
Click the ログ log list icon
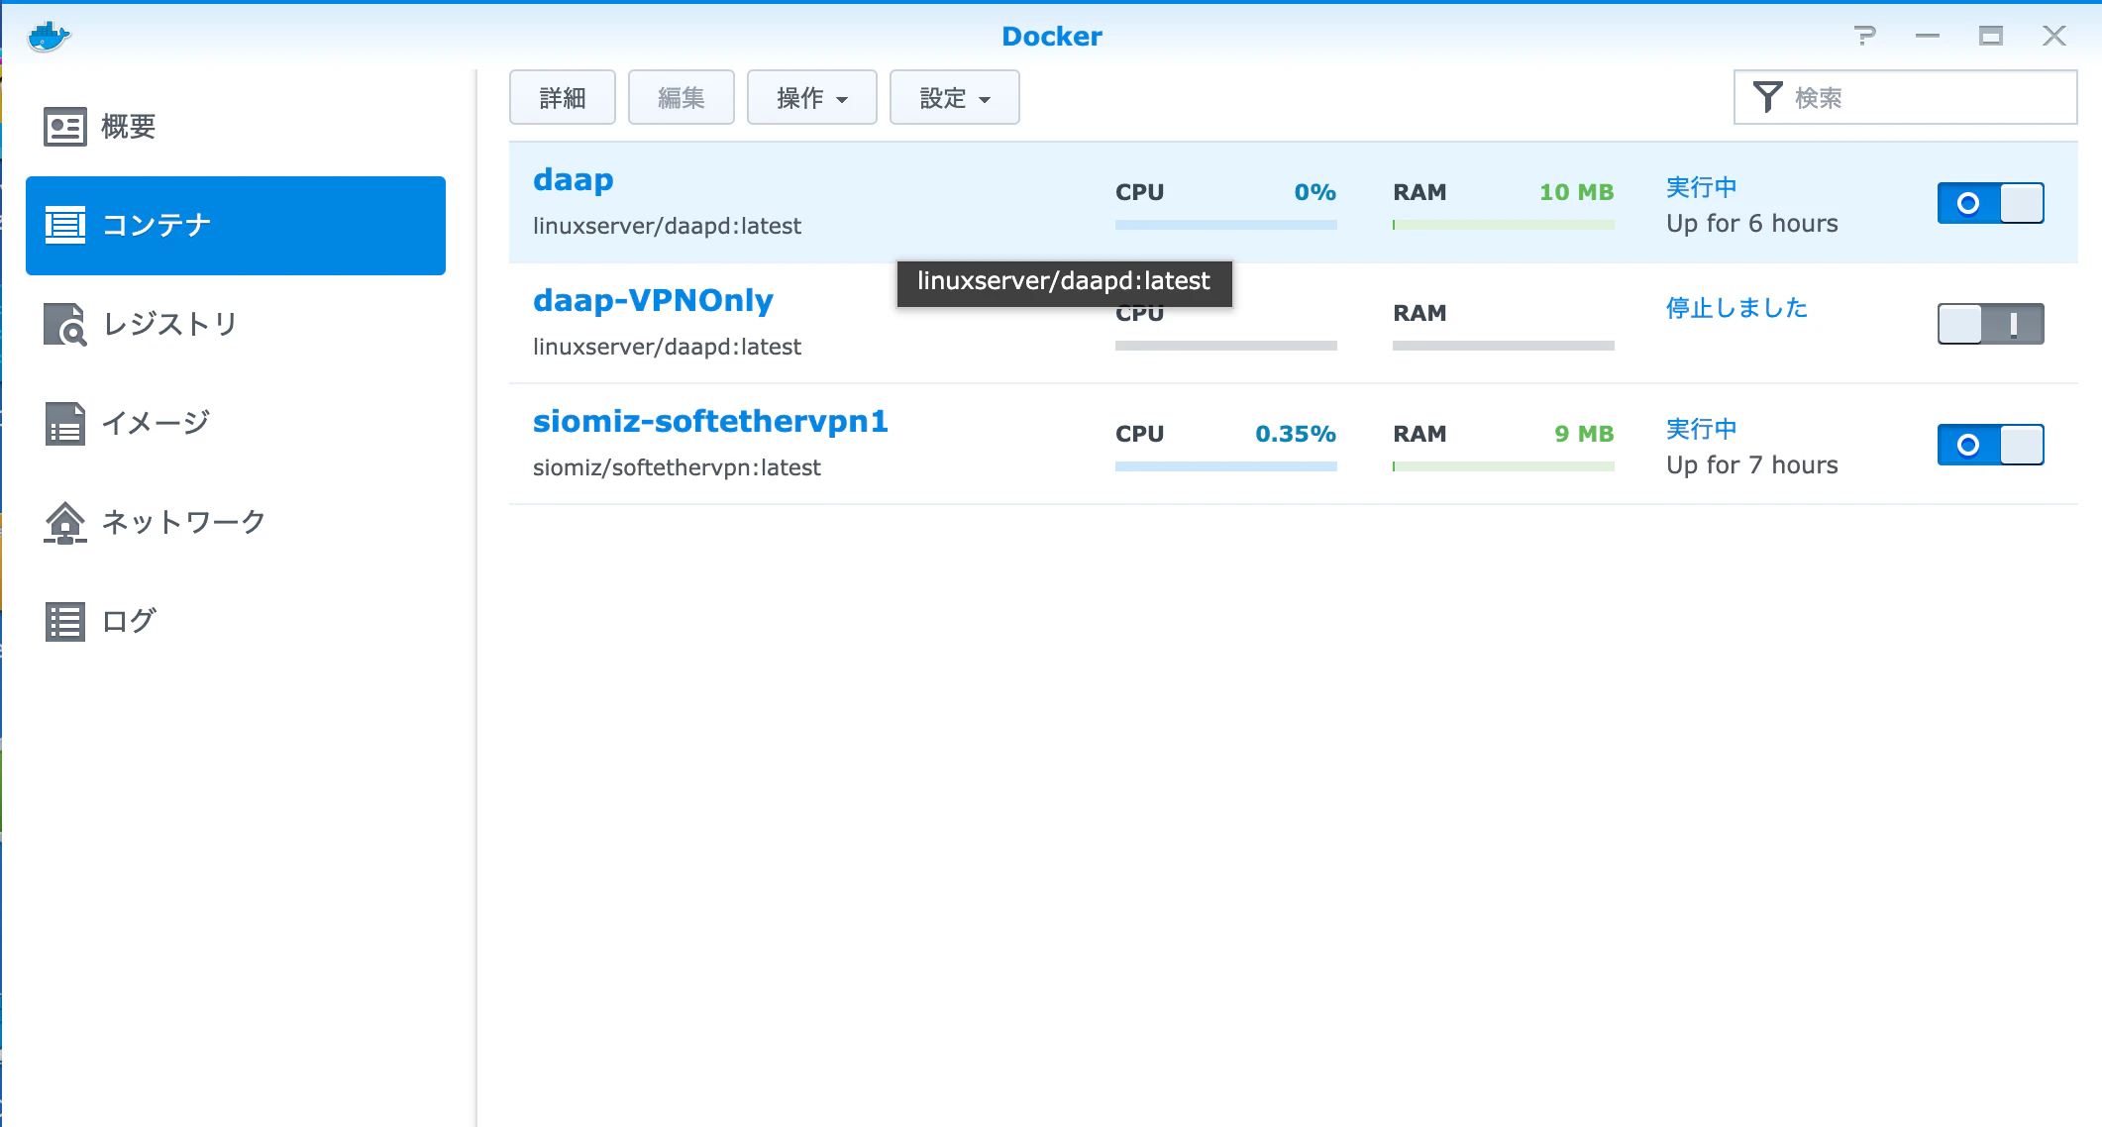tap(65, 622)
